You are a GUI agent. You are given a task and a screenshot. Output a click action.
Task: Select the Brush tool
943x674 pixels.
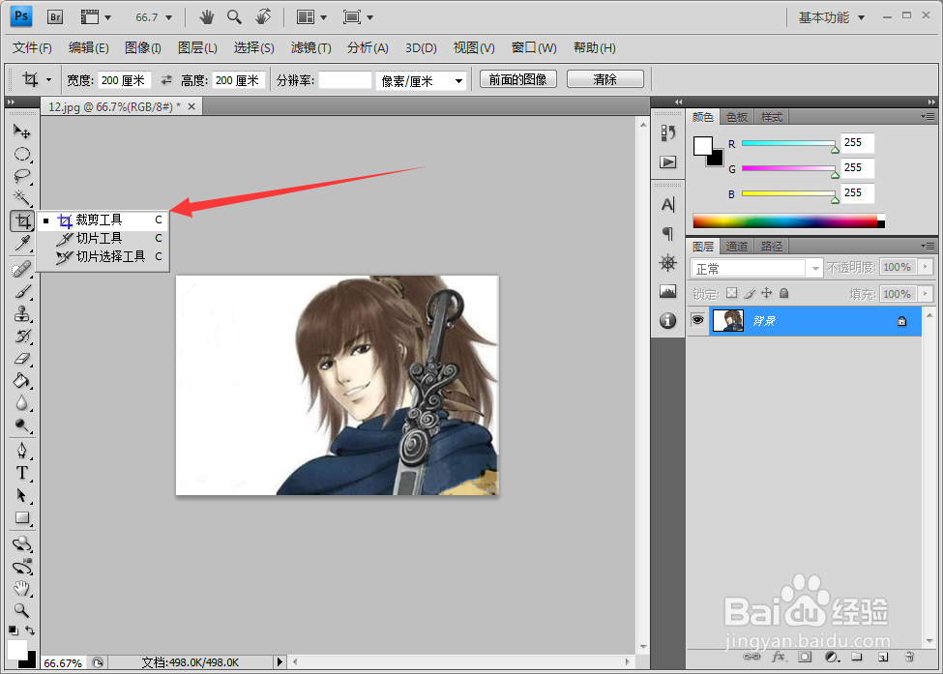[x=22, y=292]
